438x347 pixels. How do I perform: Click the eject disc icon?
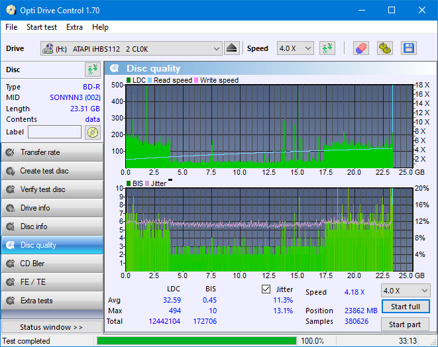tap(231, 48)
